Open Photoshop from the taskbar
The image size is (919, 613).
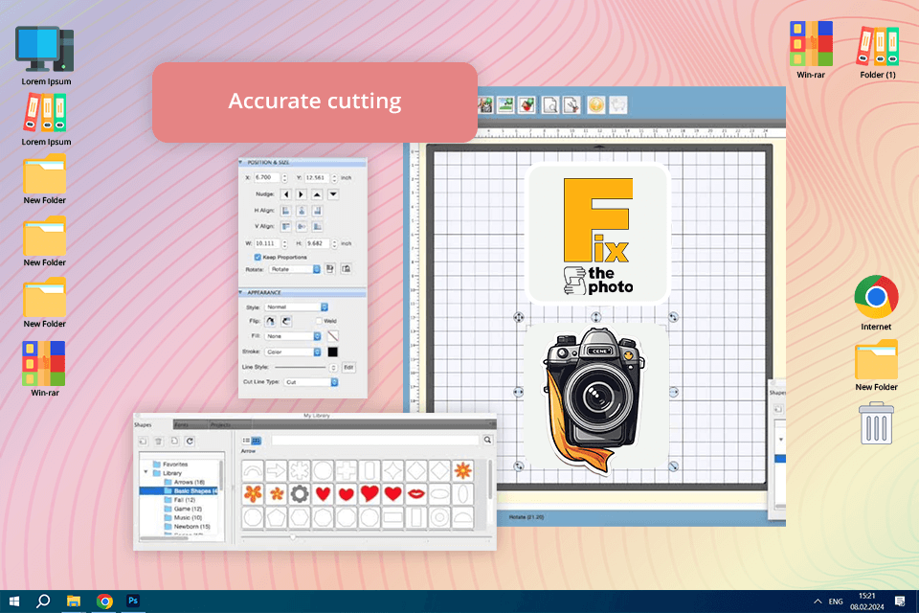pos(133,601)
